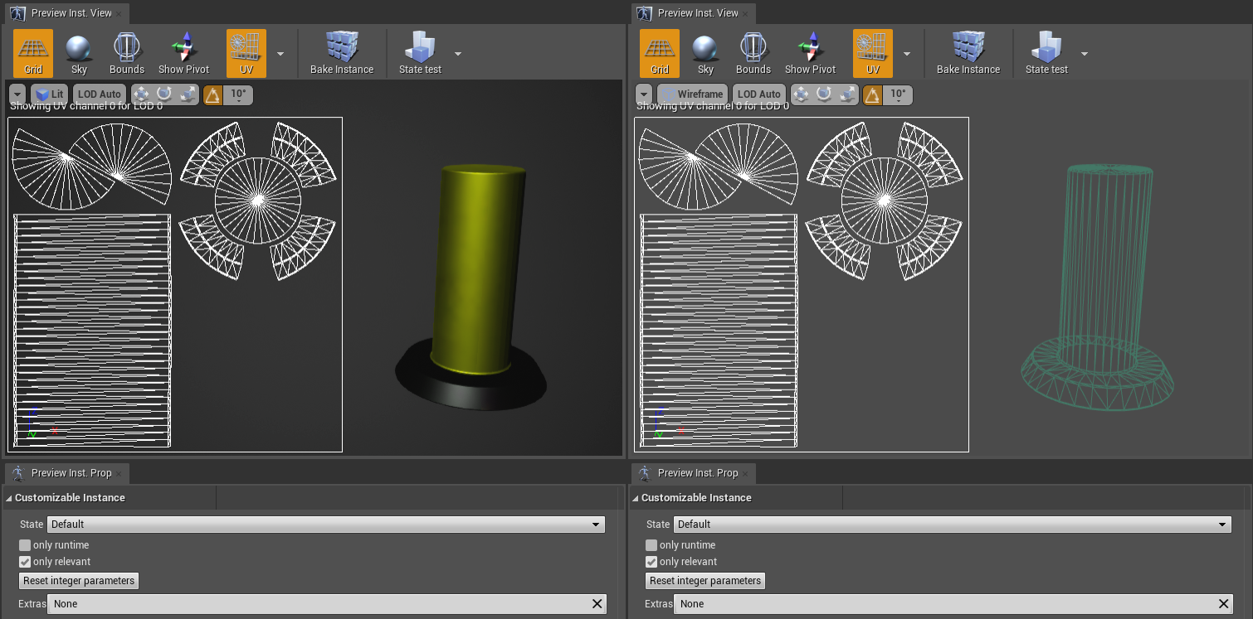Select the right Preview Inst. View tab

click(x=693, y=13)
